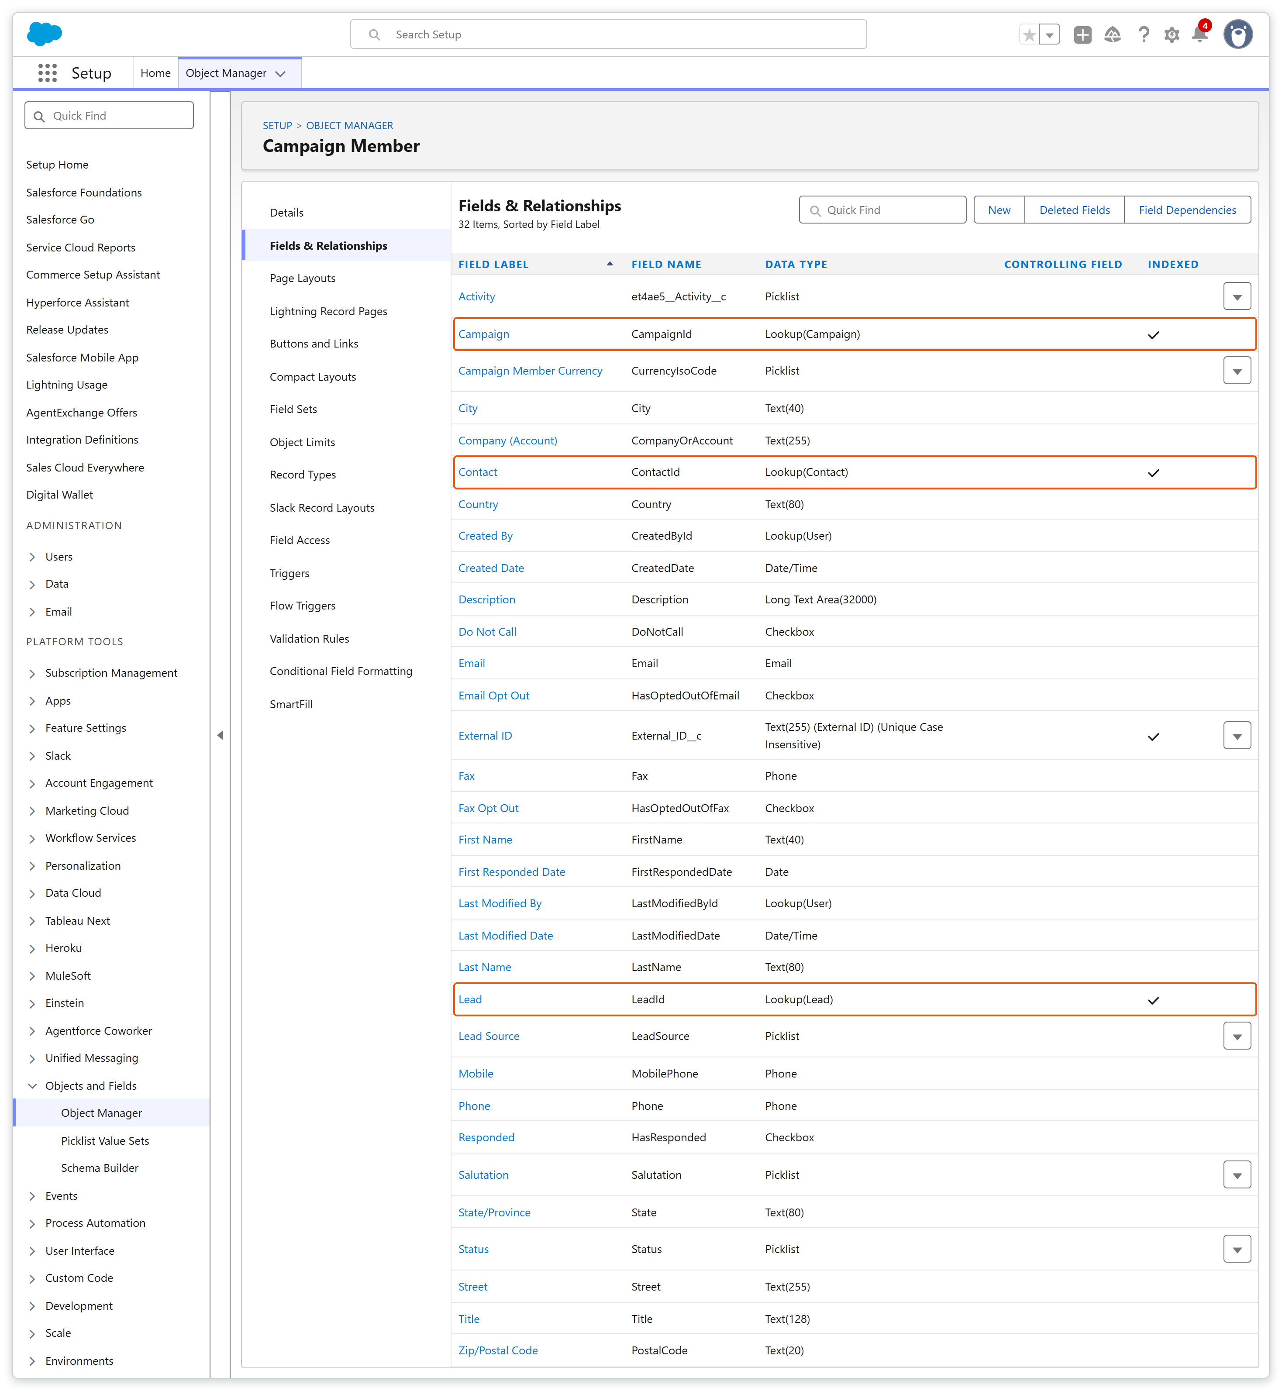Collapse the sidebar with the arrow handle

tap(220, 735)
